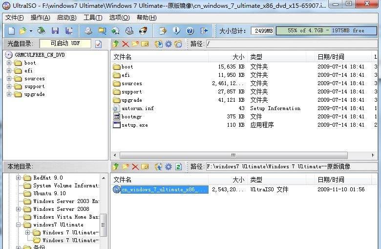Viewport: 381px width, 249px height.
Task: Click the New file toolbar icon
Action: tap(11, 31)
